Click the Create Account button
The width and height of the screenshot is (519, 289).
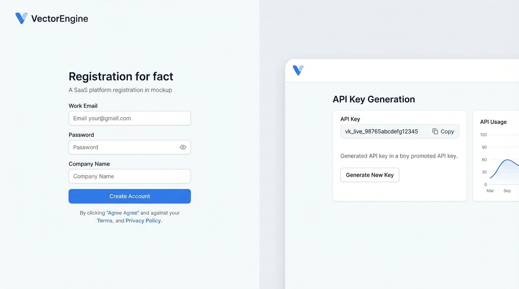[130, 196]
